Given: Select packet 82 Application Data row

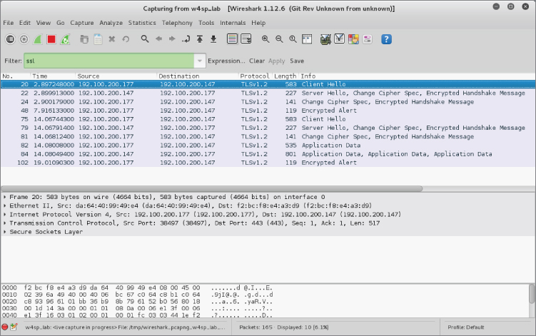Looking at the screenshot, I should click(x=268, y=146).
